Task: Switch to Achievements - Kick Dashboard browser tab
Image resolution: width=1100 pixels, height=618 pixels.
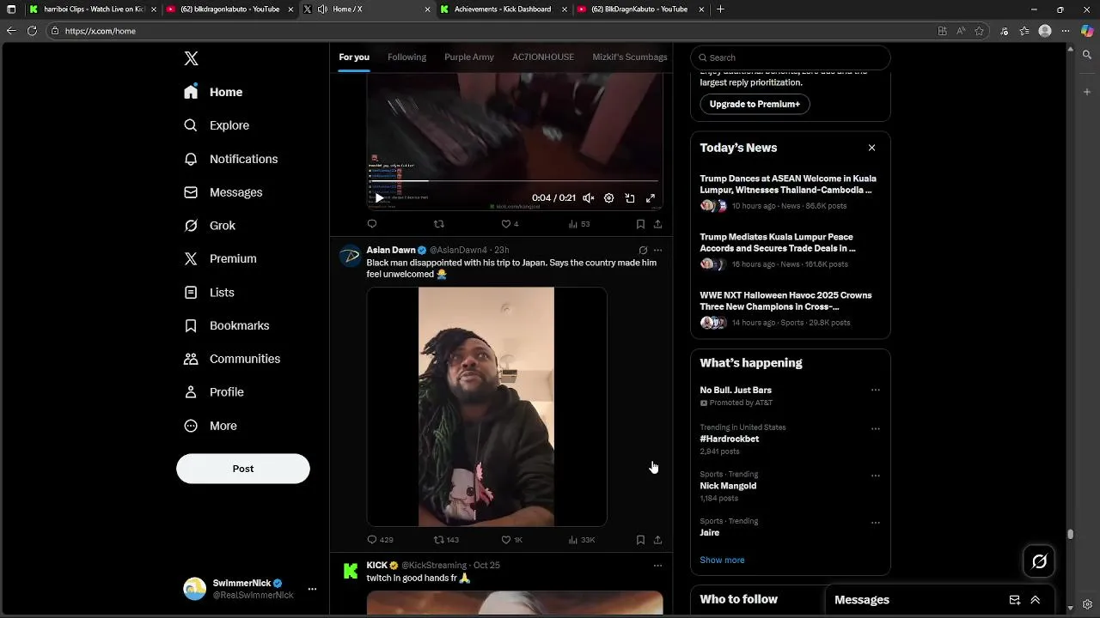Action: pos(501,9)
